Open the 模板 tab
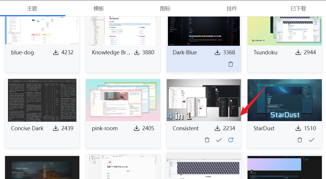 (x=99, y=9)
